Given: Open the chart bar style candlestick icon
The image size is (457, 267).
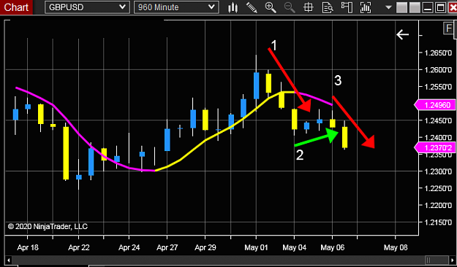Looking at the screenshot, I should (233, 7).
